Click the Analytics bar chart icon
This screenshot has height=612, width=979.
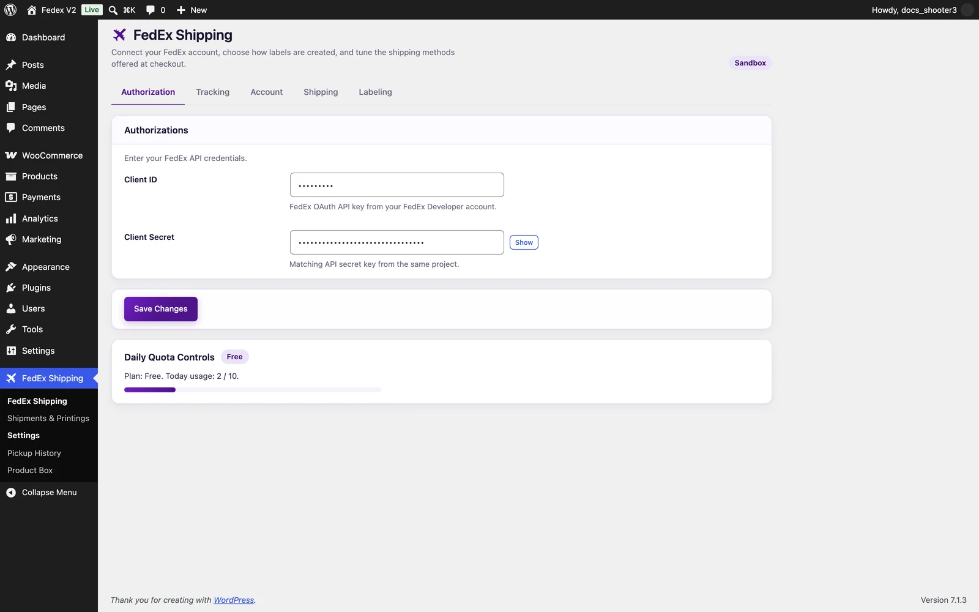[11, 218]
